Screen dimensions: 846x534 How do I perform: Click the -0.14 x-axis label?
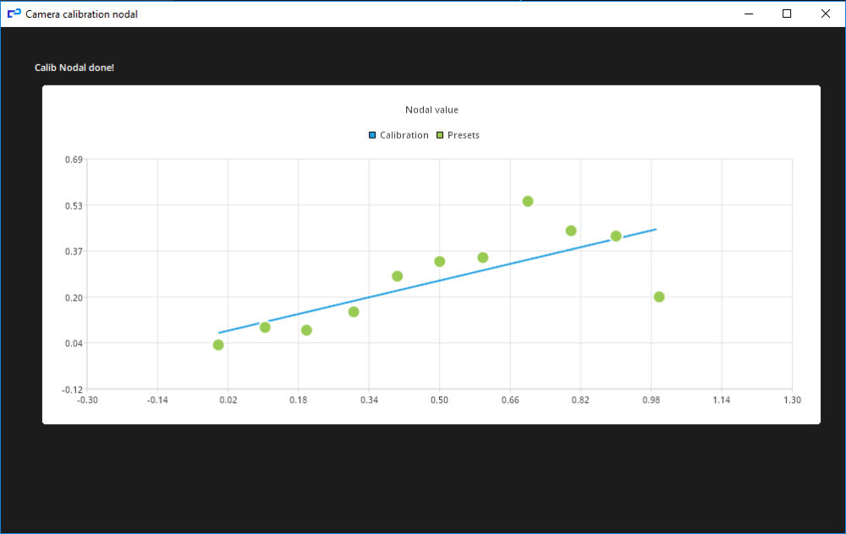(157, 400)
